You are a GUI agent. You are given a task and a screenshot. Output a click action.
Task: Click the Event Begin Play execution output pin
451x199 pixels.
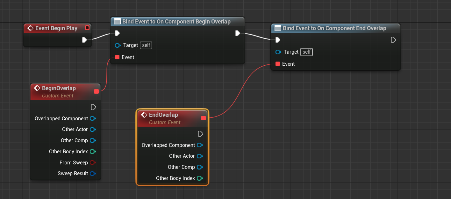point(84,40)
